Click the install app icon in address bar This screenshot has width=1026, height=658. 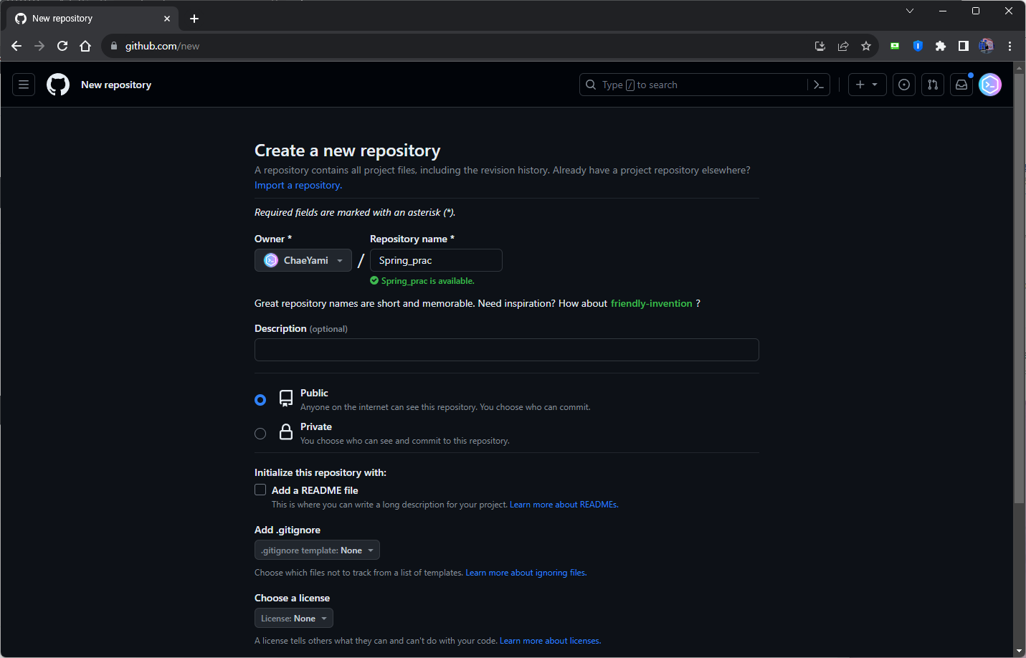(820, 46)
